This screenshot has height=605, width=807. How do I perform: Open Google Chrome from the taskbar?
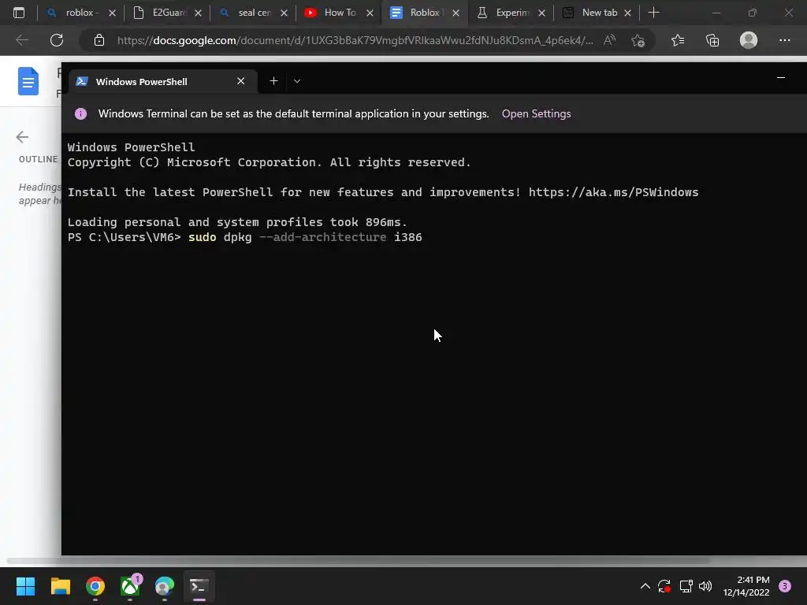click(x=95, y=586)
